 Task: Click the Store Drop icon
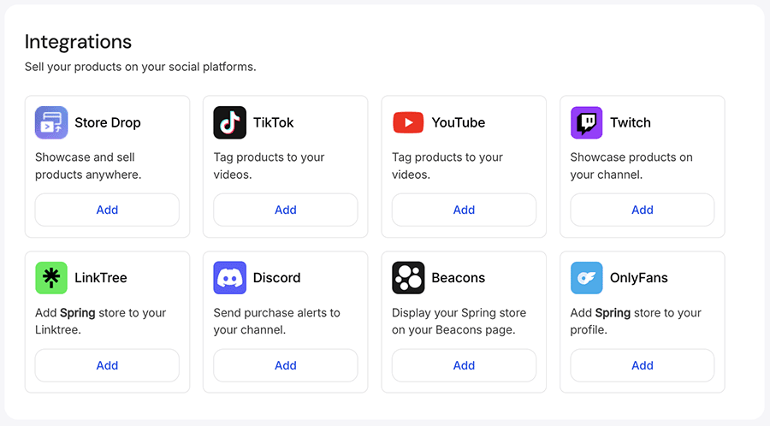51,122
